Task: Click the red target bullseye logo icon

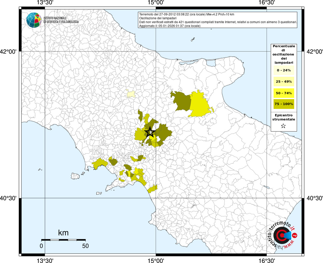Action: (x=281, y=235)
